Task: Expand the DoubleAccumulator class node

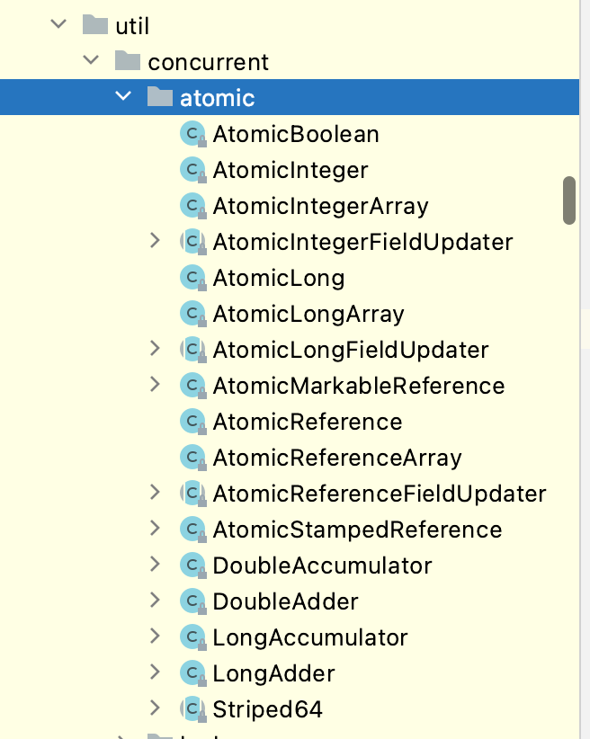Action: pyautogui.click(x=156, y=565)
